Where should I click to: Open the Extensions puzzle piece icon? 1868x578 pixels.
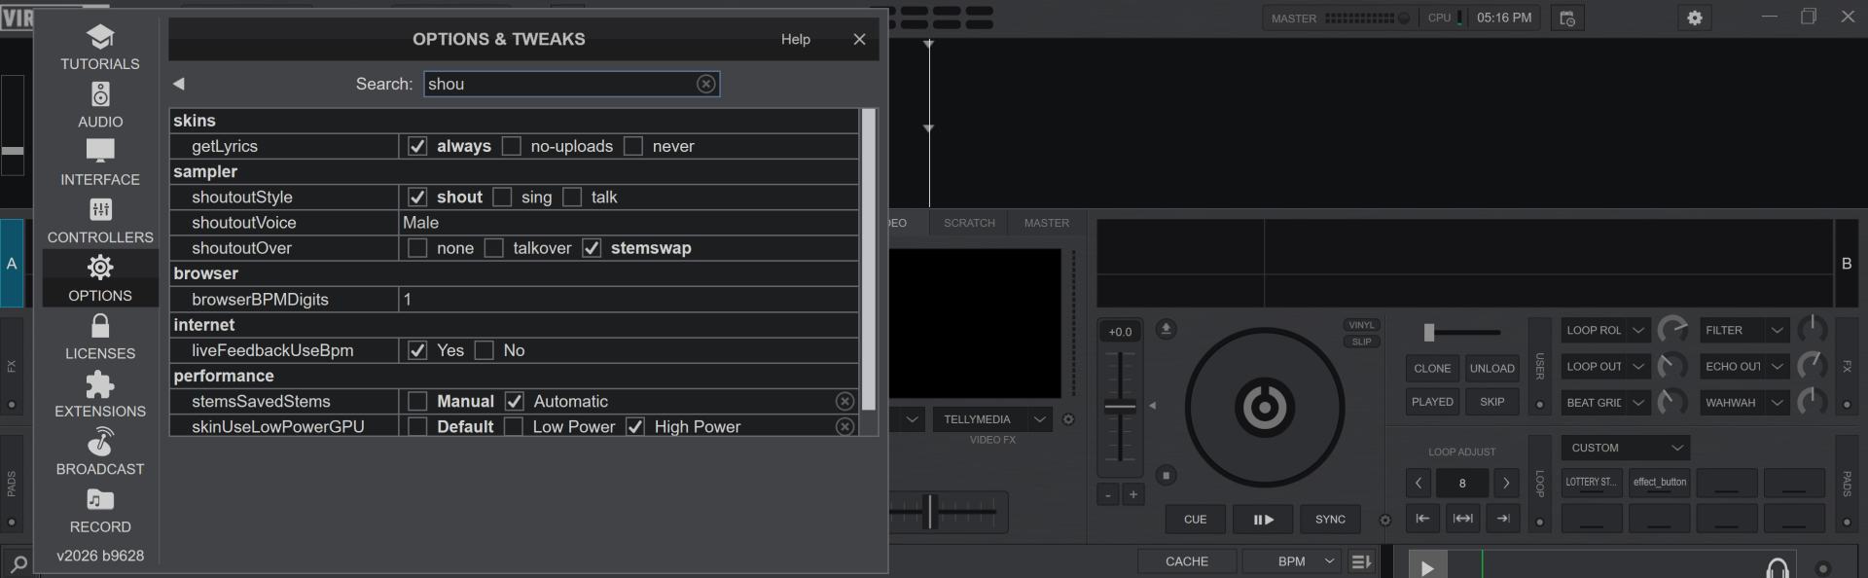click(100, 384)
